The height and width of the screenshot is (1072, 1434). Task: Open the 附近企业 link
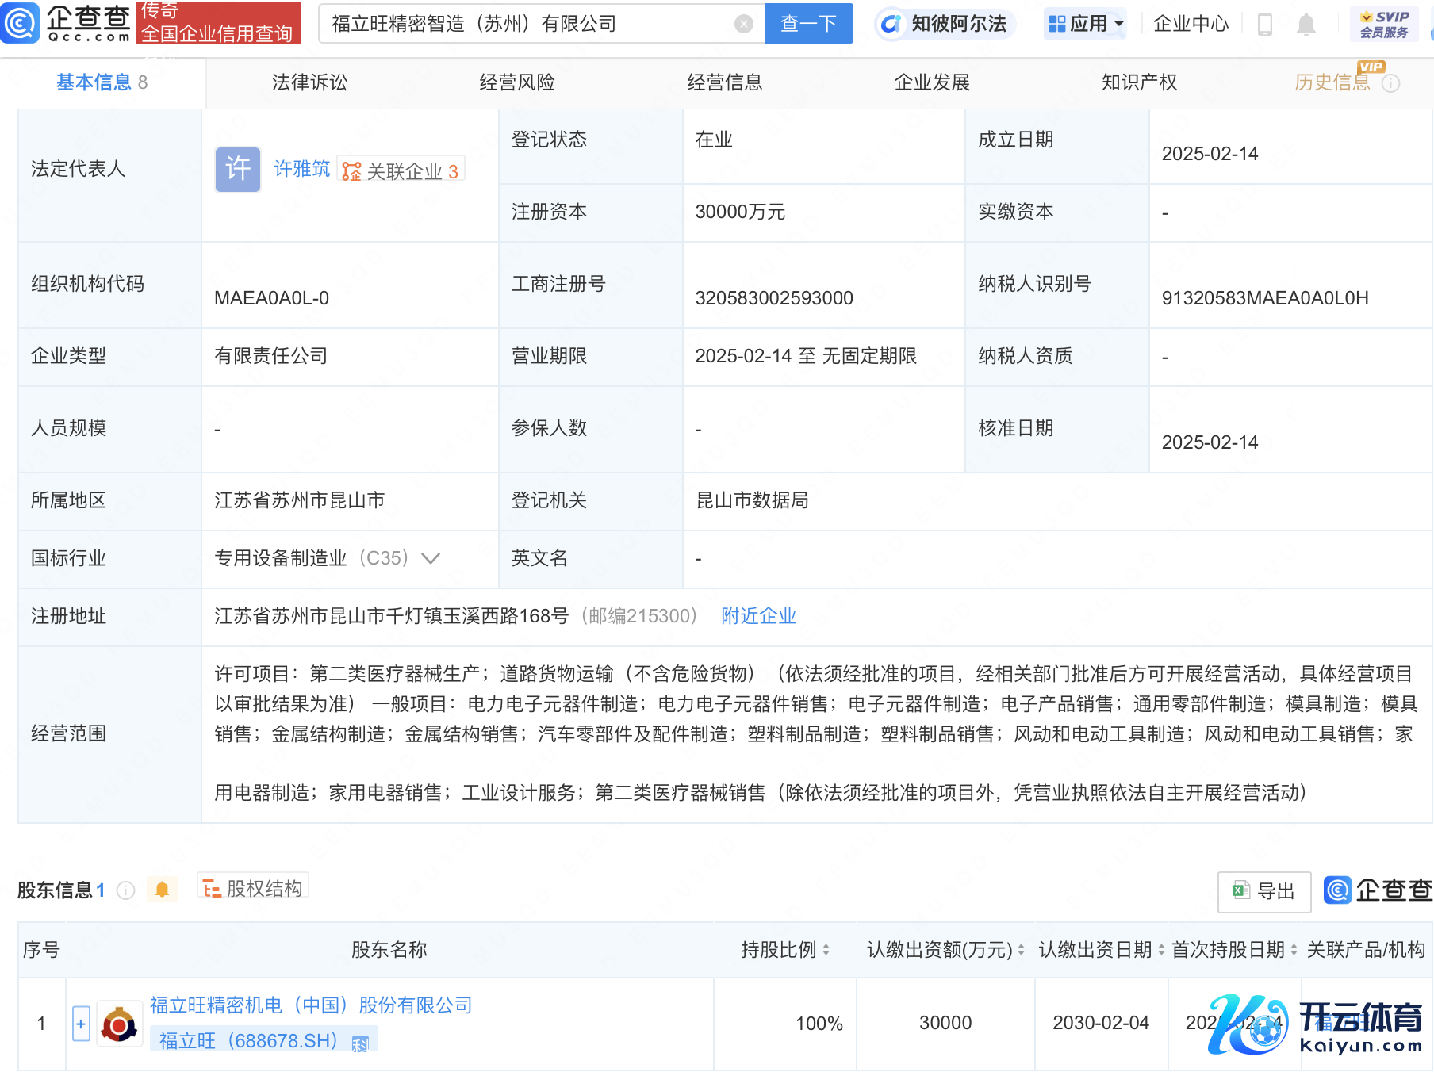[758, 616]
